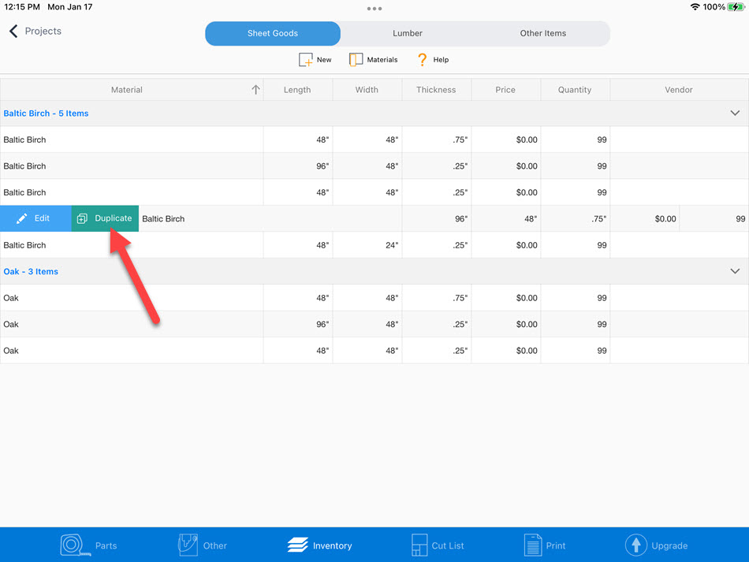749x562 pixels.
Task: Click the 24" width cell
Action: point(367,245)
